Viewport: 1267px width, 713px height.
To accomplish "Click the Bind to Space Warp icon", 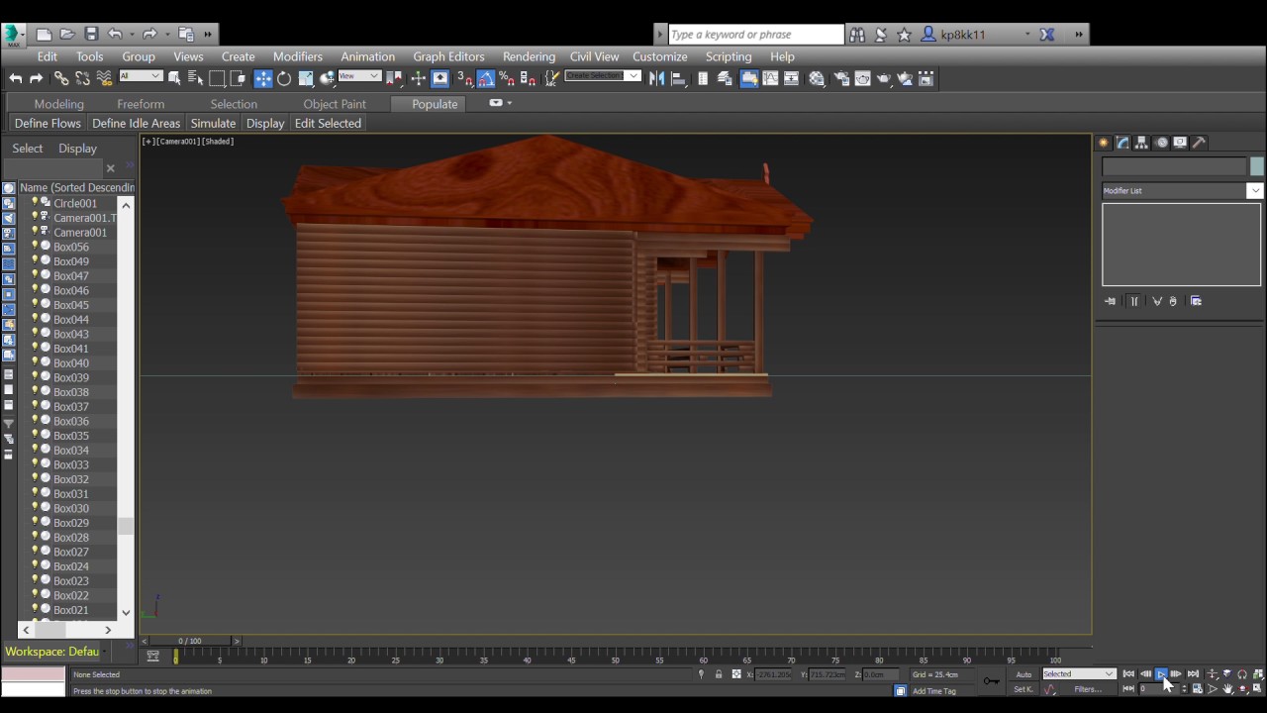I will coord(104,78).
